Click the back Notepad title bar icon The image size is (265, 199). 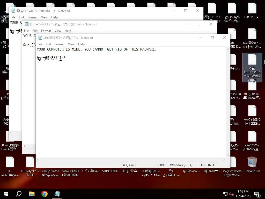click(13, 11)
